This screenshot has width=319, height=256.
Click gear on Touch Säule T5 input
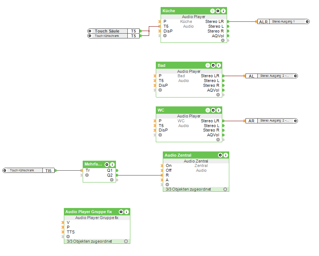click(x=90, y=31)
